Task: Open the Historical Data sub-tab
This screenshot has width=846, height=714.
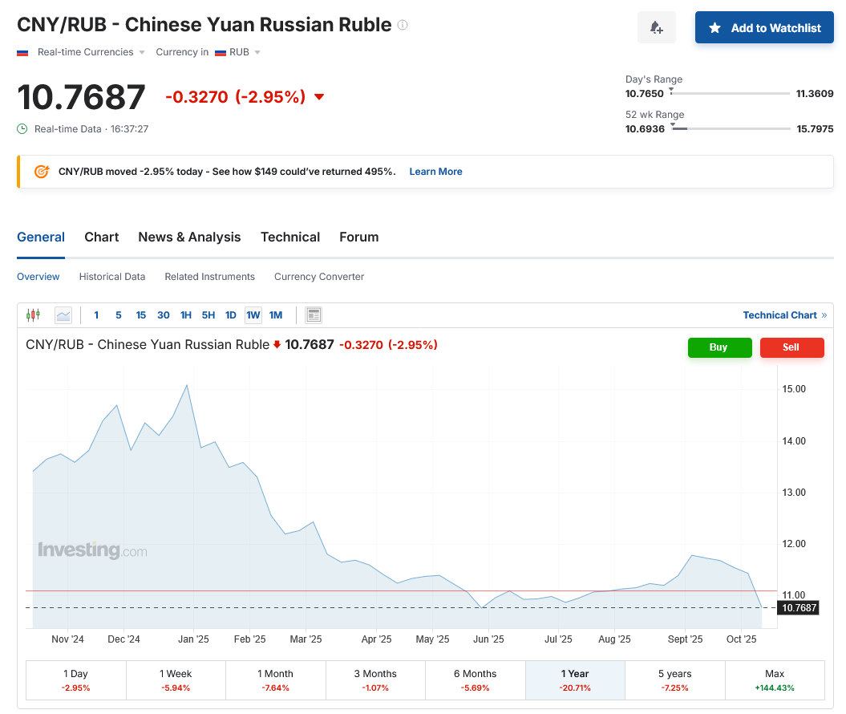Action: tap(112, 277)
